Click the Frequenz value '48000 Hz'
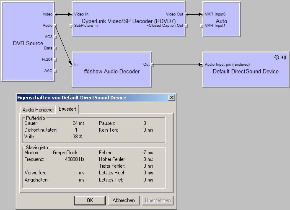The image size is (290, 210). click(x=75, y=159)
